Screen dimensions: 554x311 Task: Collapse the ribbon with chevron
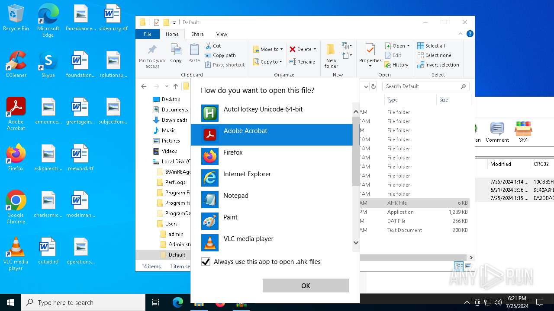tap(461, 34)
